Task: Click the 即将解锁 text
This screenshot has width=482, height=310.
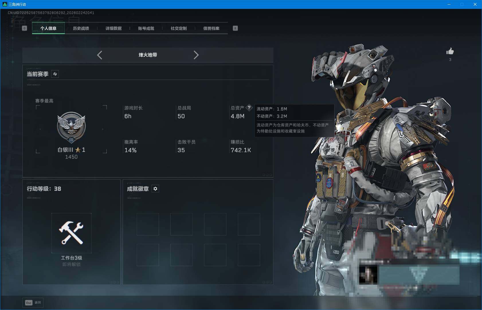Action: click(x=71, y=264)
